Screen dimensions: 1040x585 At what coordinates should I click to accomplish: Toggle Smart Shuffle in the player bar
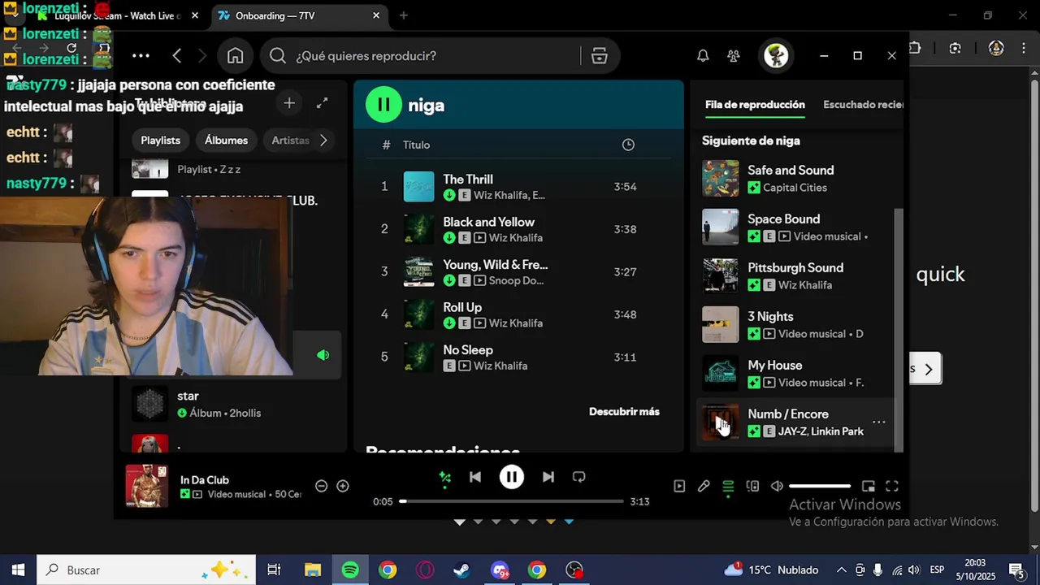(x=445, y=478)
